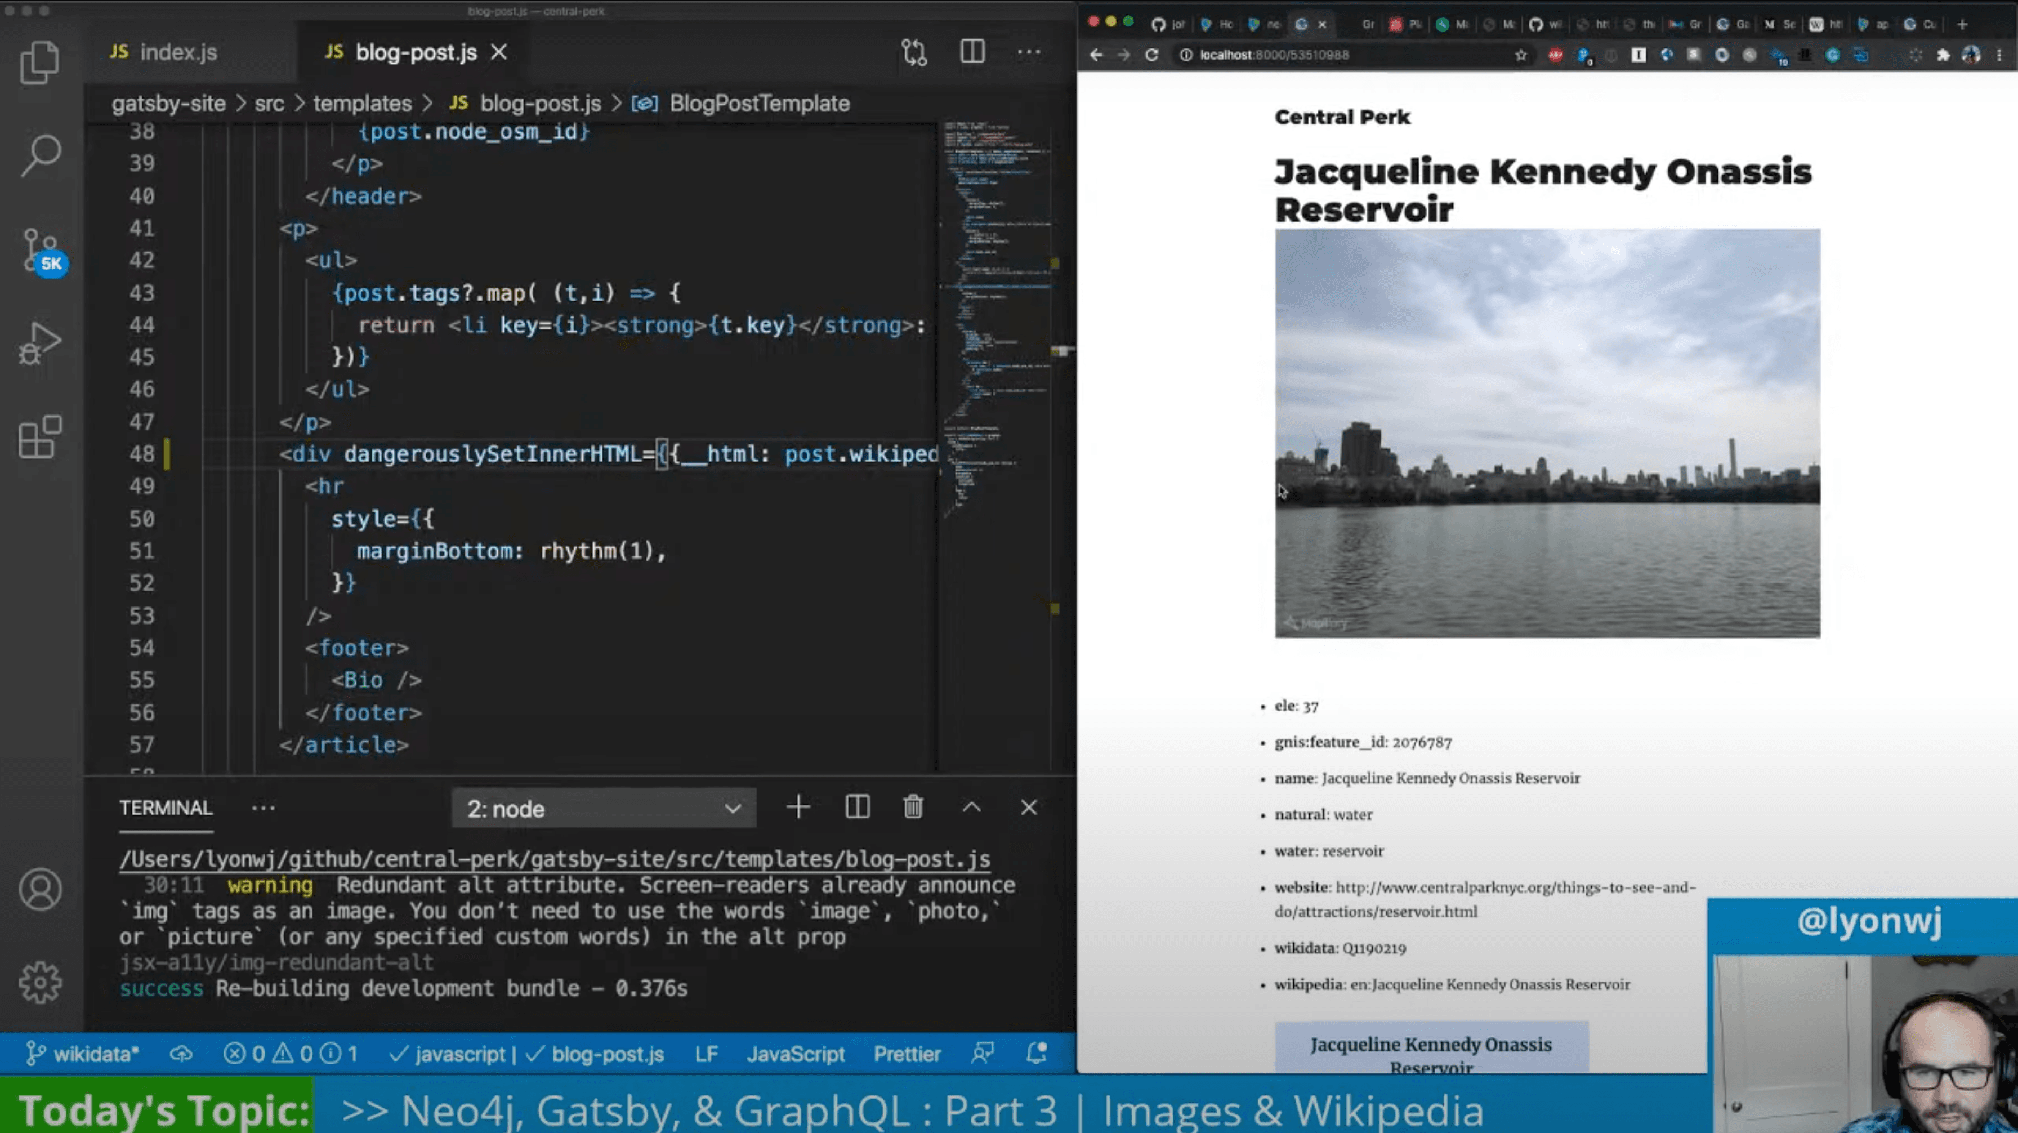2018x1133 pixels.
Task: Open the Manage settings gear
Action: tap(40, 983)
